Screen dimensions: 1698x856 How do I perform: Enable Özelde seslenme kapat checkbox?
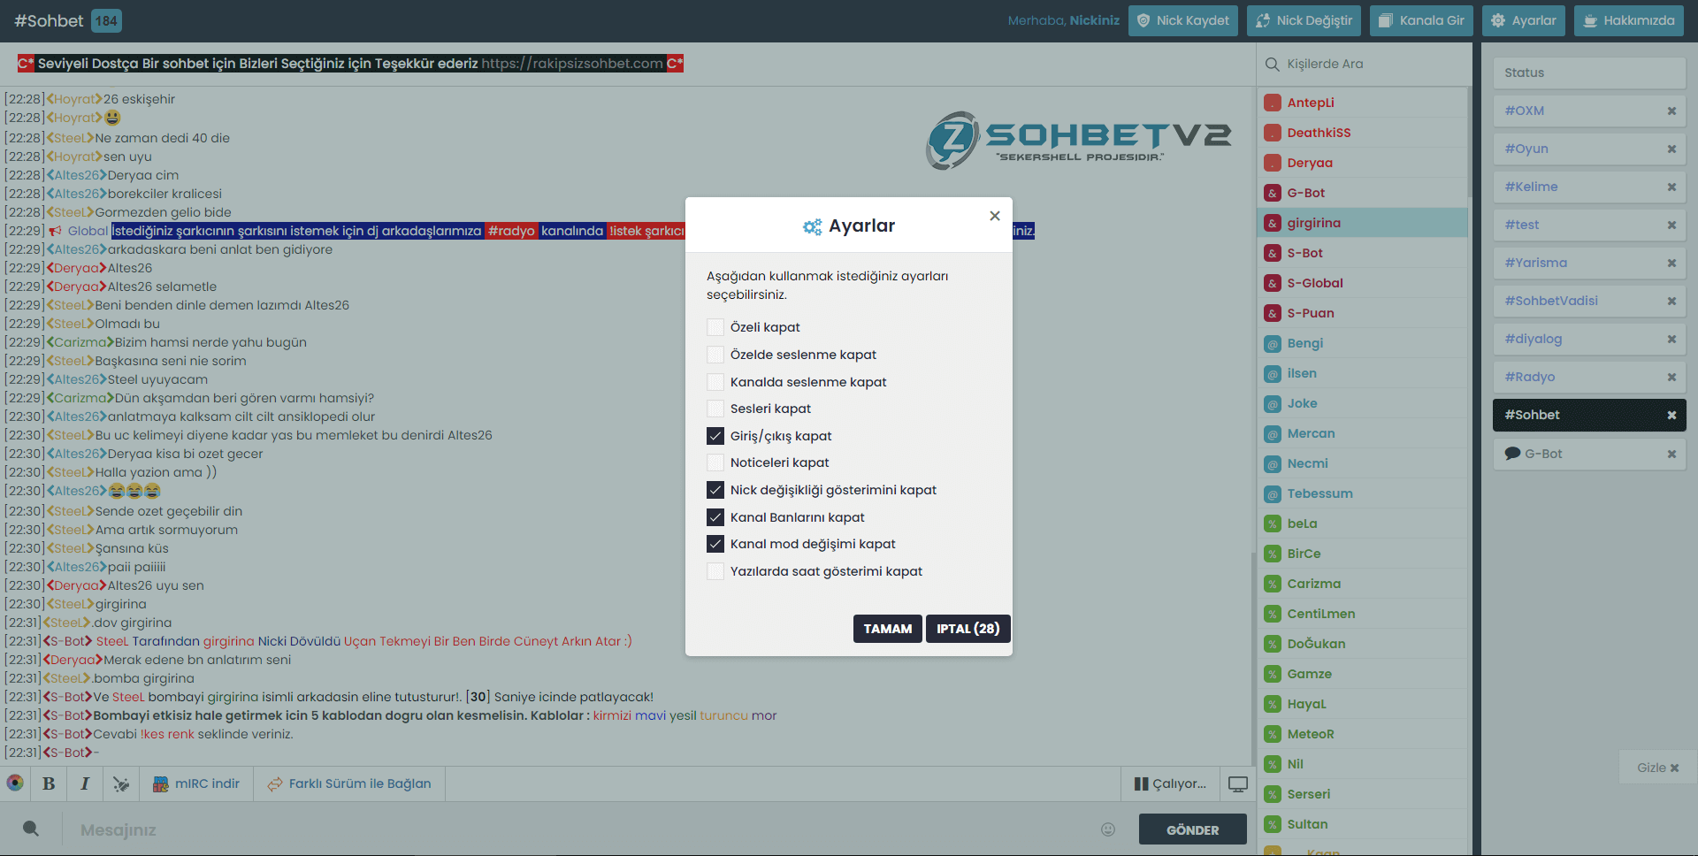coord(715,355)
